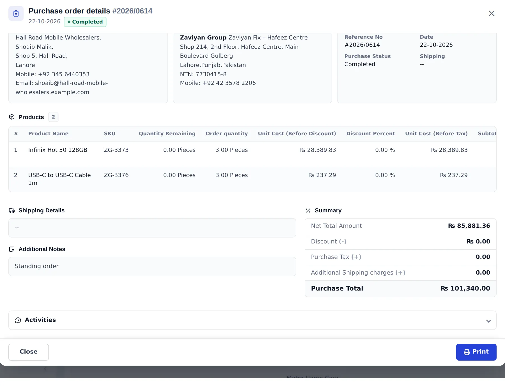Click the Standing order notes field
The width and height of the screenshot is (505, 390).
click(x=152, y=266)
